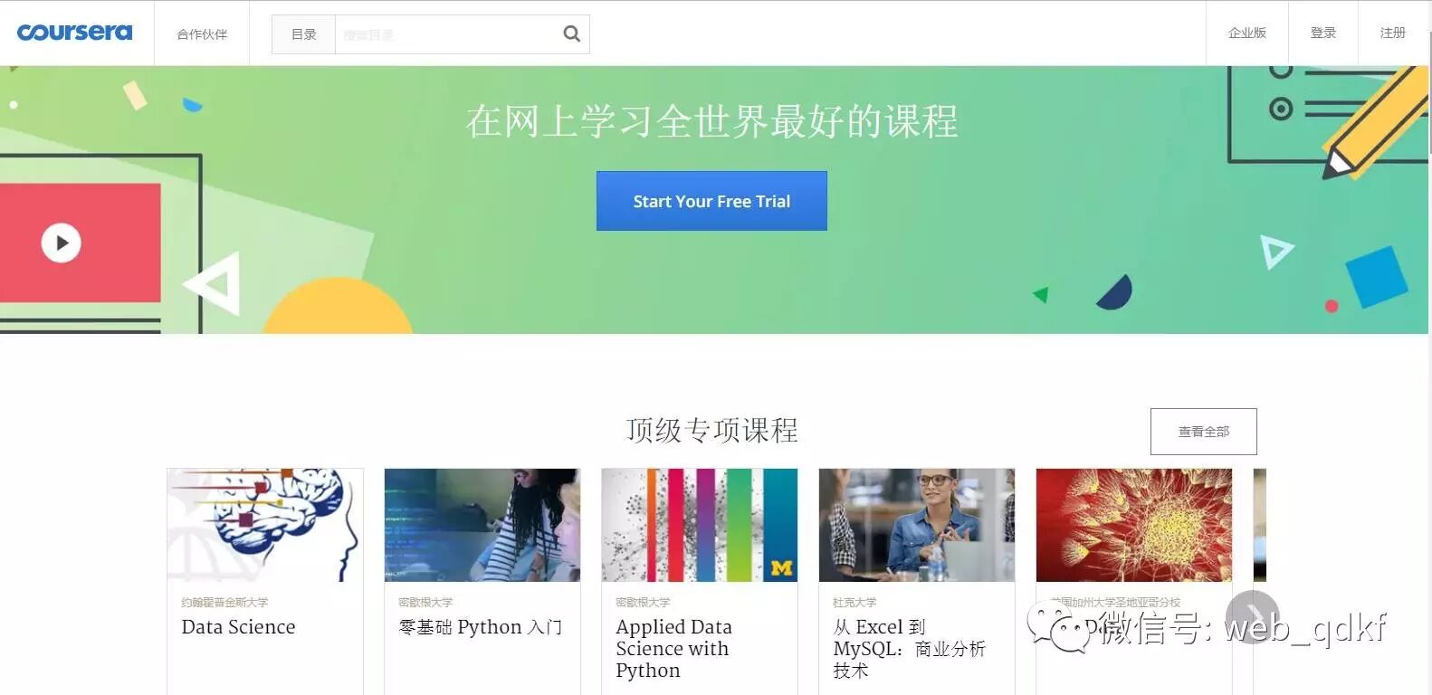Click the carousel next arrow

[1253, 617]
